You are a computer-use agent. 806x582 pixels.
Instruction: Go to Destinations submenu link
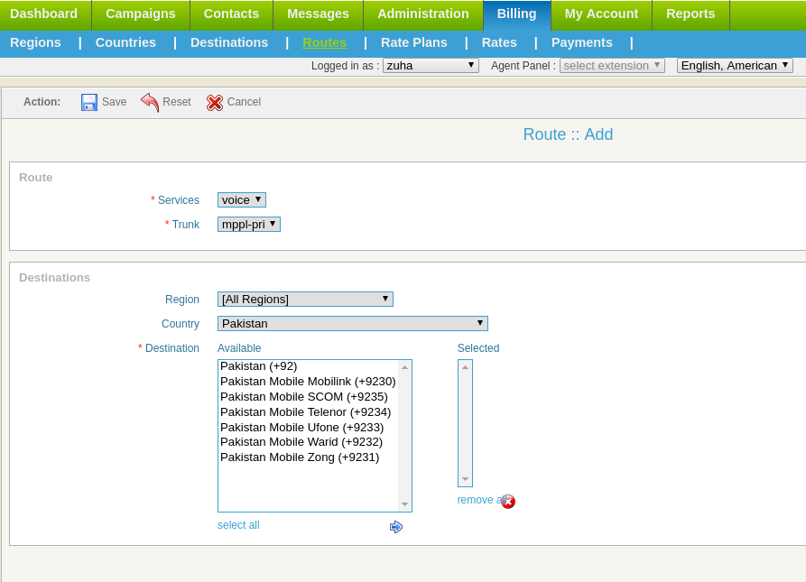pos(229,42)
